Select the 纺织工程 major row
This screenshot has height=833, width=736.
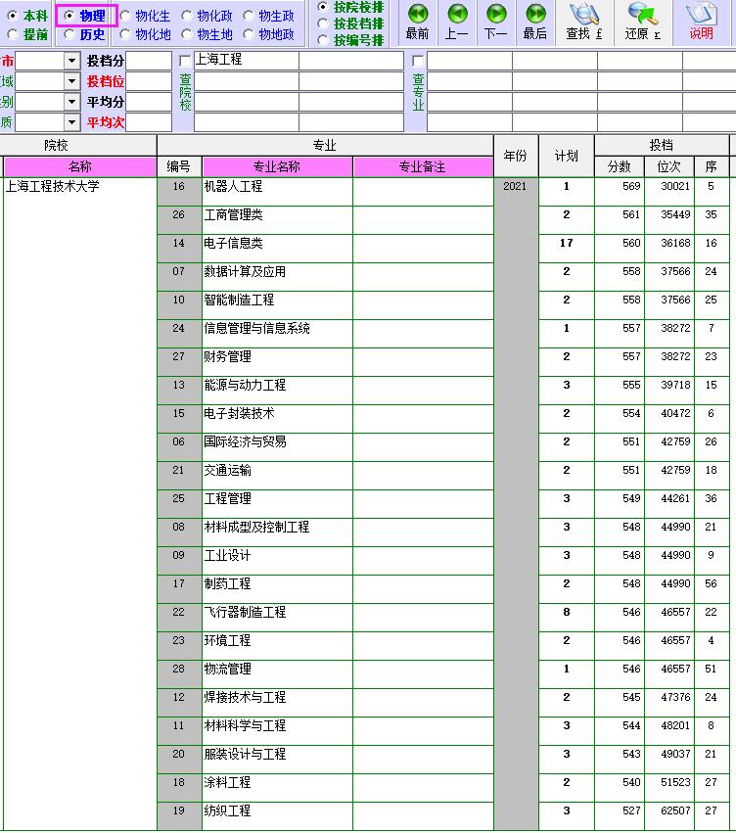[277, 816]
